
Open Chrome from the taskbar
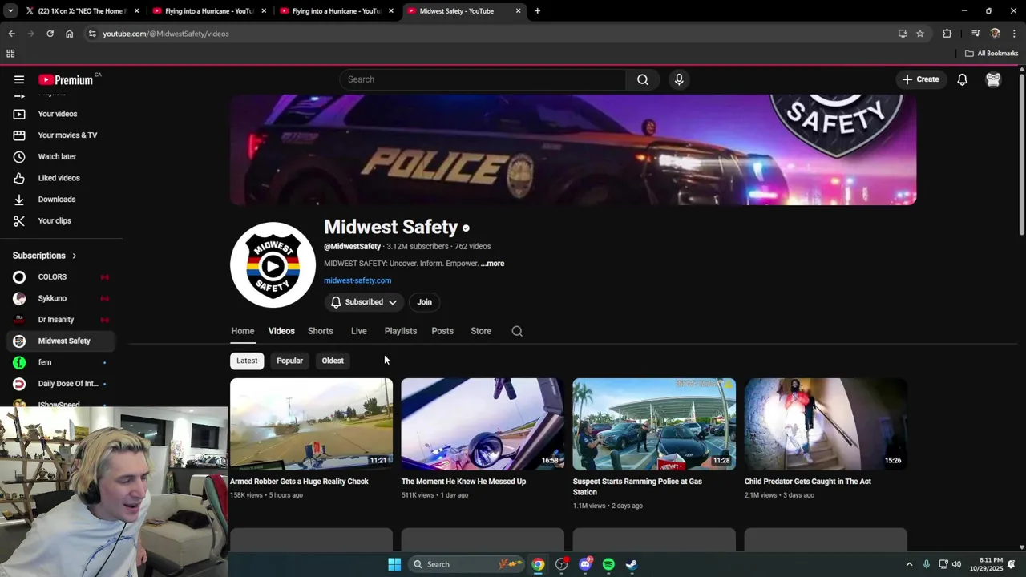point(538,564)
